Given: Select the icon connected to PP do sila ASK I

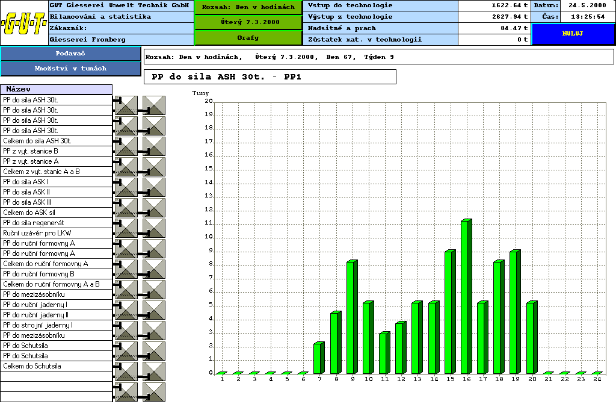Looking at the screenshot, I should click(x=126, y=187).
